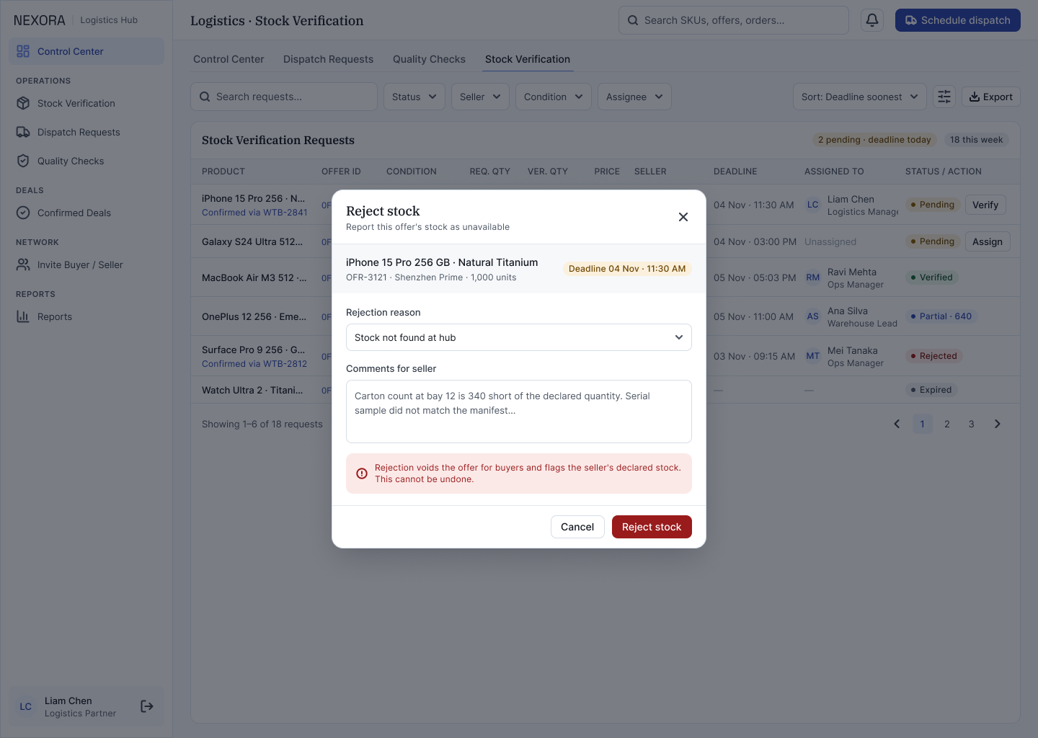Click the Control Center sidebar icon
This screenshot has width=1038, height=738.
point(23,51)
